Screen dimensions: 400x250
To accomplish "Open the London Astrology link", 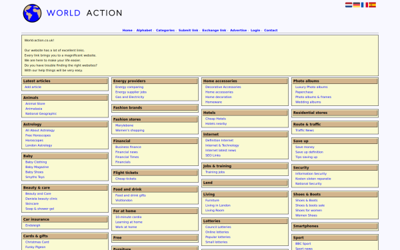I will (x=39, y=145).
